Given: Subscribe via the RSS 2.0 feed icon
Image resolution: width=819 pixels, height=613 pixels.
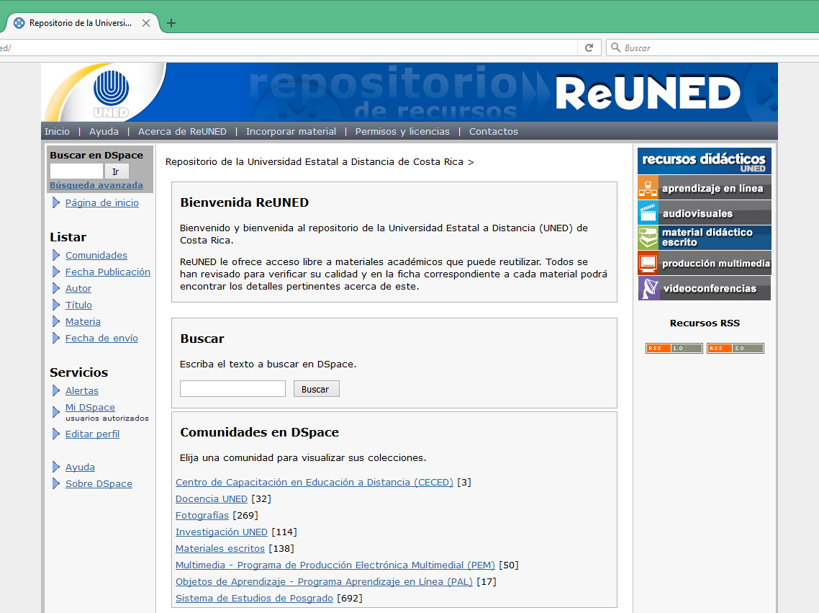Looking at the screenshot, I should coord(735,347).
